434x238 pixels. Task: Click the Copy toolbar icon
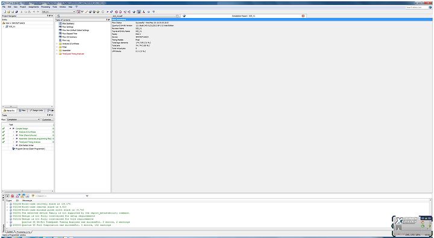click(25, 12)
